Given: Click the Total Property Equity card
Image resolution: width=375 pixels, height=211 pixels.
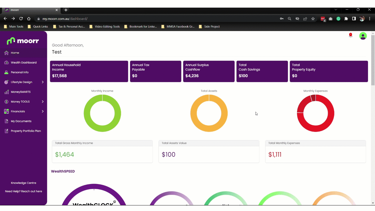Looking at the screenshot, I should point(329,71).
